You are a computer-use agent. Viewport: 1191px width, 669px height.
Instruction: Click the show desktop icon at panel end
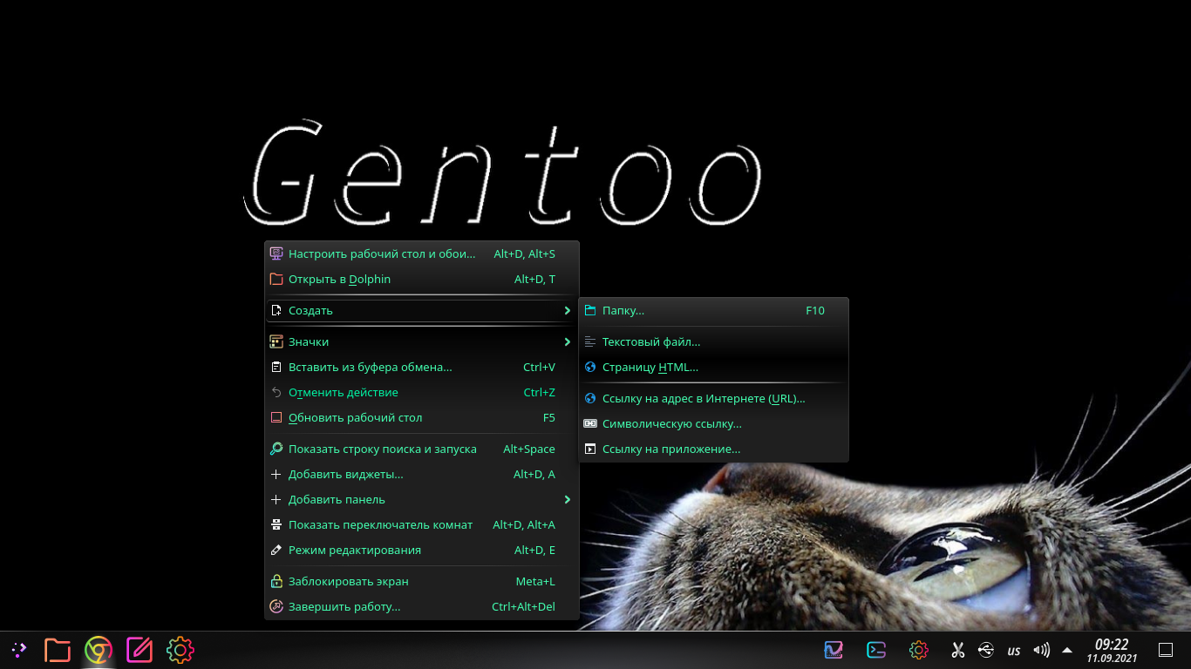point(1165,650)
